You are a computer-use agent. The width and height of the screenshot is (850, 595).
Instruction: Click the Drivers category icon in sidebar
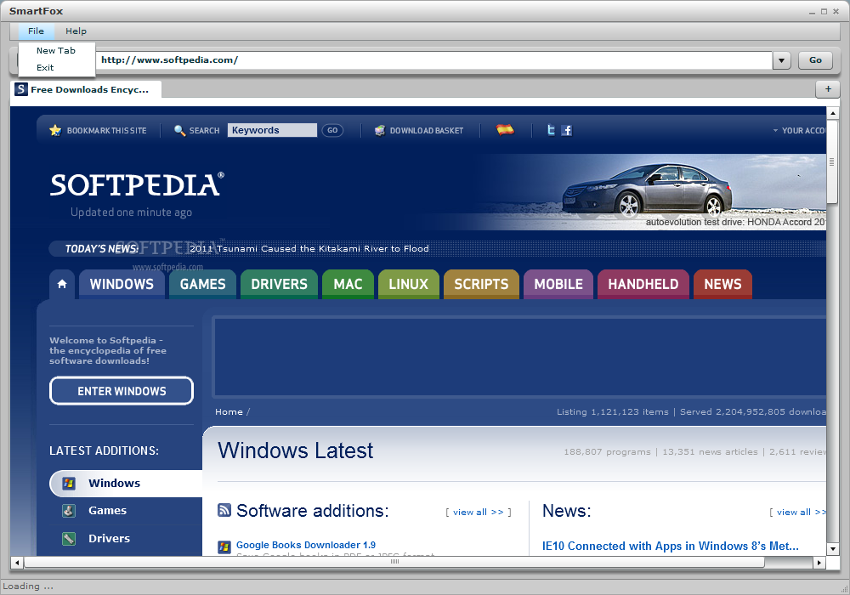(69, 539)
